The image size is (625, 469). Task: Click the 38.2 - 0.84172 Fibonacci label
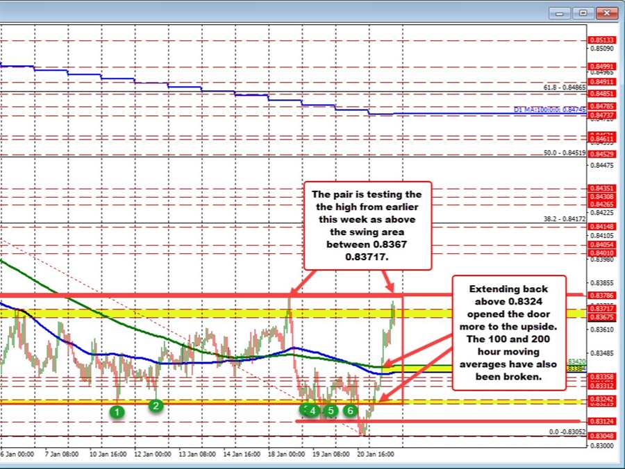click(x=565, y=219)
